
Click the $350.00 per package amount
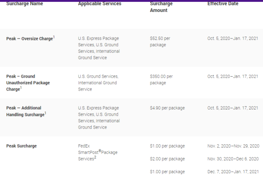(x=161, y=80)
